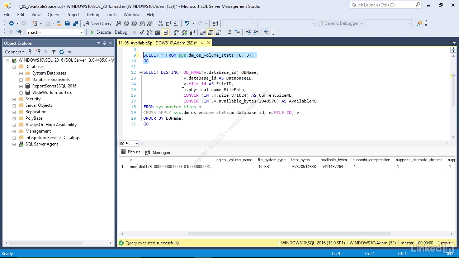Click the New Query button
The image size is (459, 258).
point(98,23)
